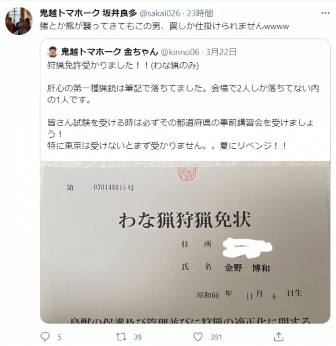Open the 坂井良多 profile avatar
This screenshot has width=336, height=346.
[x=19, y=21]
